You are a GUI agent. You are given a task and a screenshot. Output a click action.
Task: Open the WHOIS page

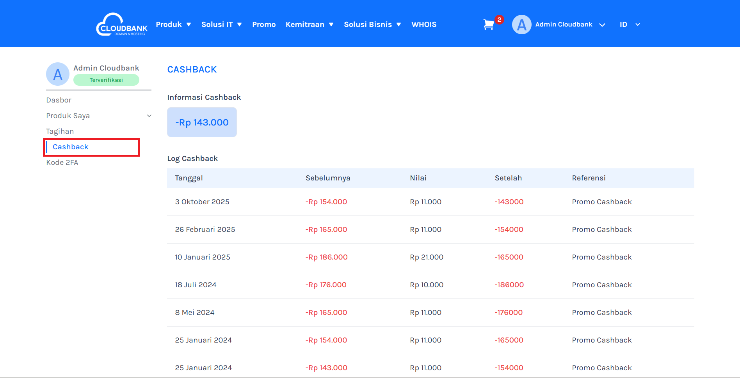click(x=424, y=25)
